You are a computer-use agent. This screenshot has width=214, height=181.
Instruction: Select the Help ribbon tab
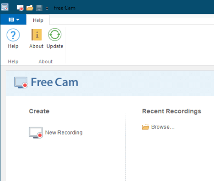coord(38,20)
